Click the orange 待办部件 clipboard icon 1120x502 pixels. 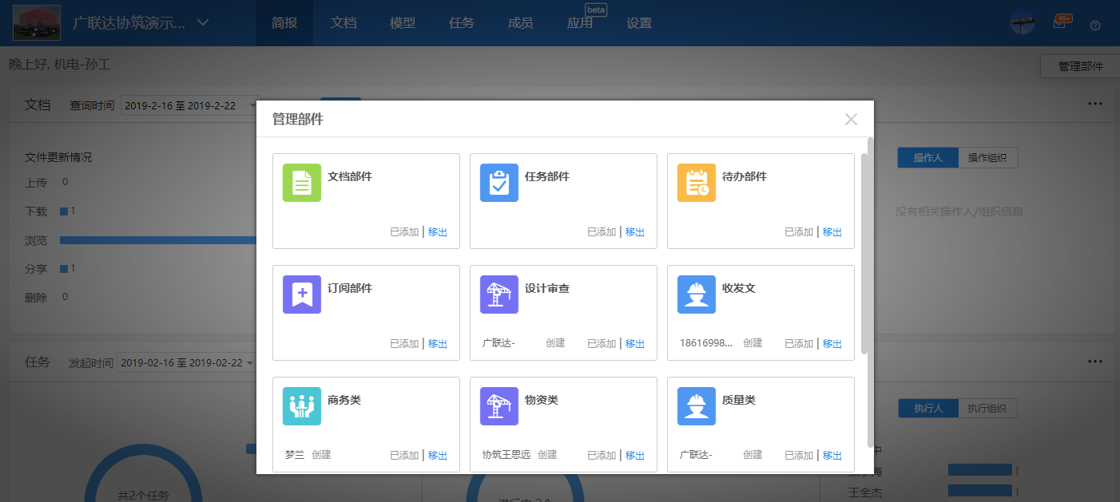pyautogui.click(x=696, y=182)
